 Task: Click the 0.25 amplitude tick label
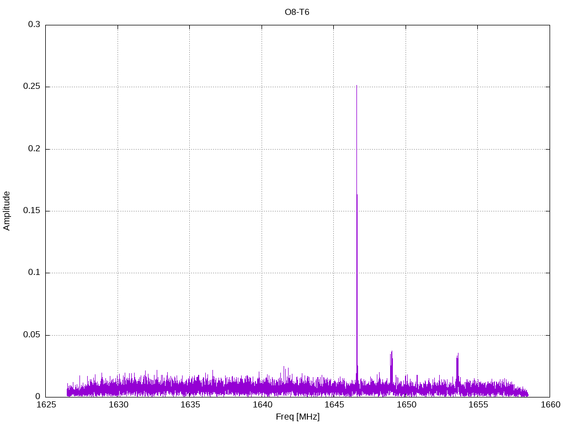click(31, 87)
